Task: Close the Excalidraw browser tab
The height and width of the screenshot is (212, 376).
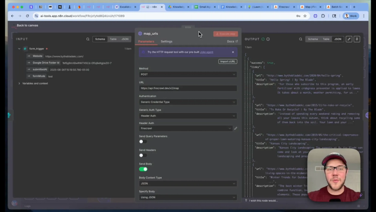Action: (135, 7)
